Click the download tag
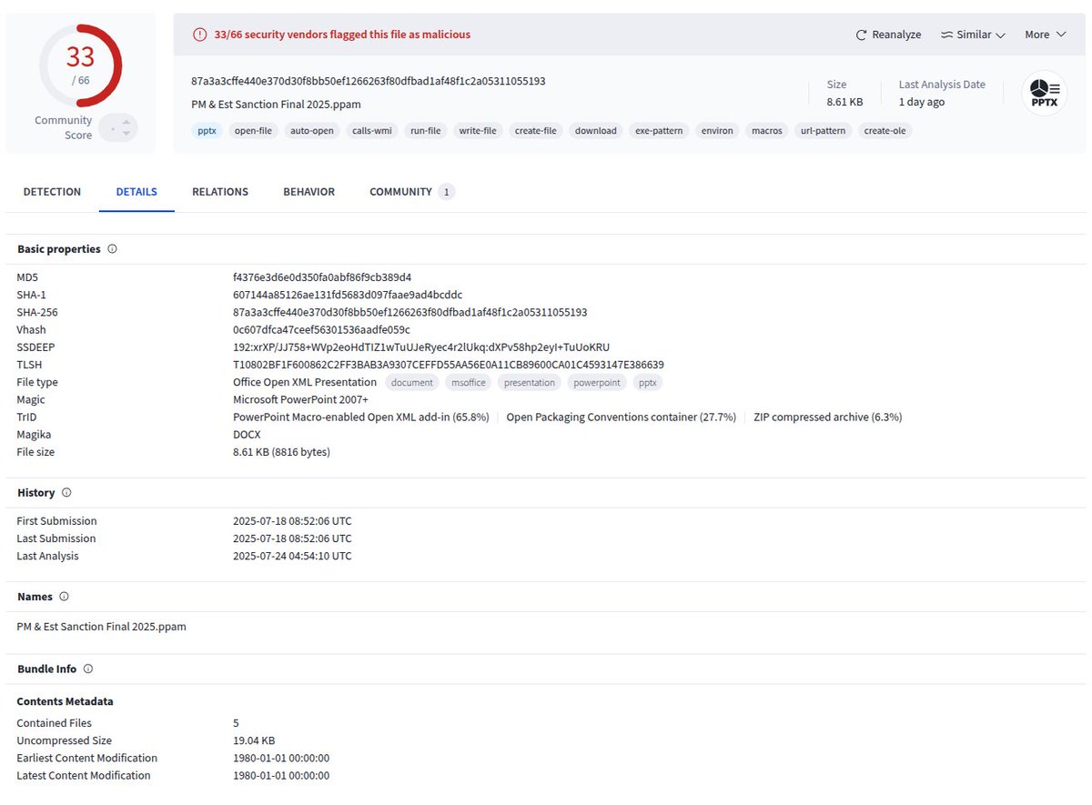 point(596,131)
